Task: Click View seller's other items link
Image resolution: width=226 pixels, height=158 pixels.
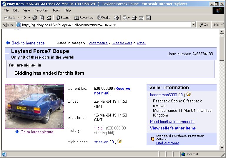Action: (173, 128)
